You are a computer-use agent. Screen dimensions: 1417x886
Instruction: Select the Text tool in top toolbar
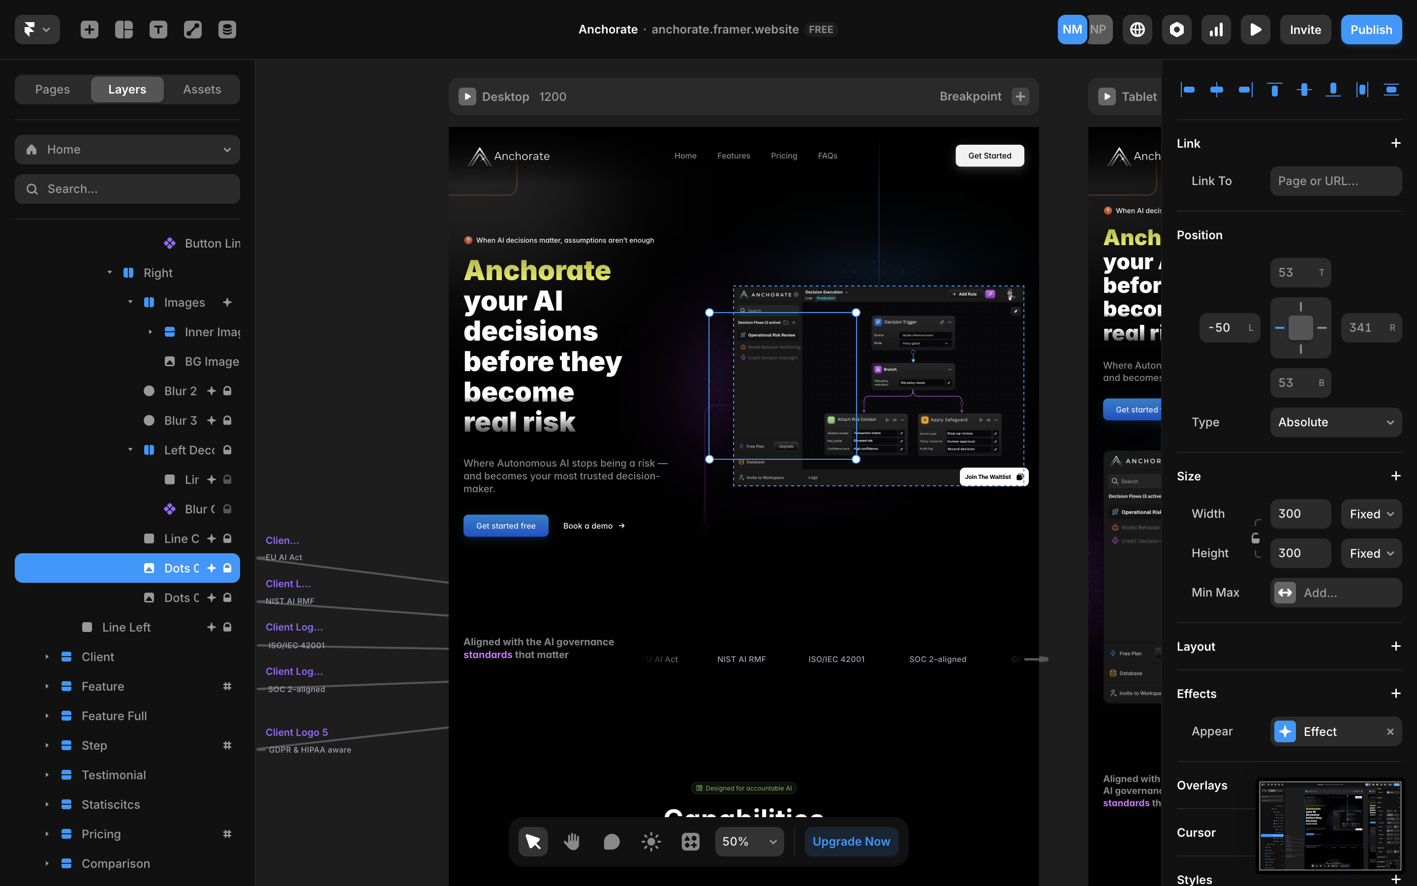[x=158, y=30]
